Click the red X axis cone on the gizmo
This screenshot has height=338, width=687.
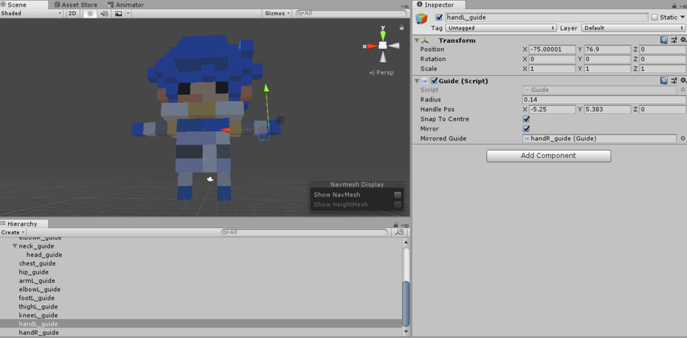(x=372, y=46)
